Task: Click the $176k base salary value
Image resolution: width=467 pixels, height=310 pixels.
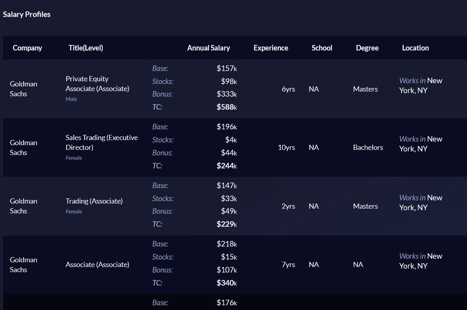Action: pyautogui.click(x=227, y=303)
